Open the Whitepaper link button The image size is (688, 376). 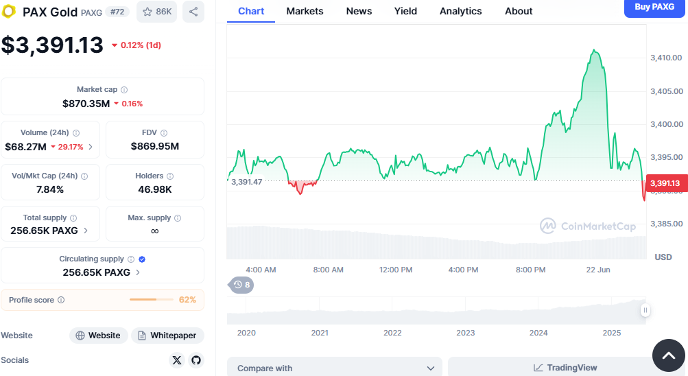click(x=167, y=336)
